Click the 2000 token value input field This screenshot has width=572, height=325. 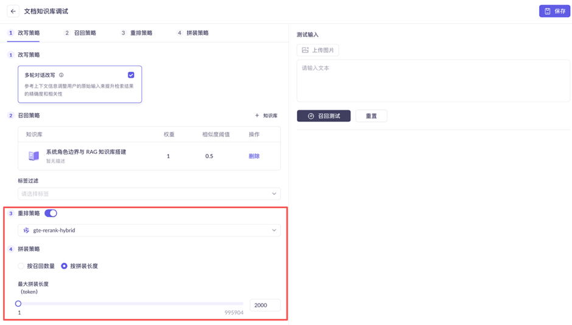click(265, 305)
